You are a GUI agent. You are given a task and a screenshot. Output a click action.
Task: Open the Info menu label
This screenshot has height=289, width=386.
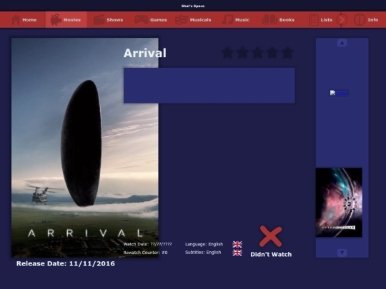tap(373, 20)
